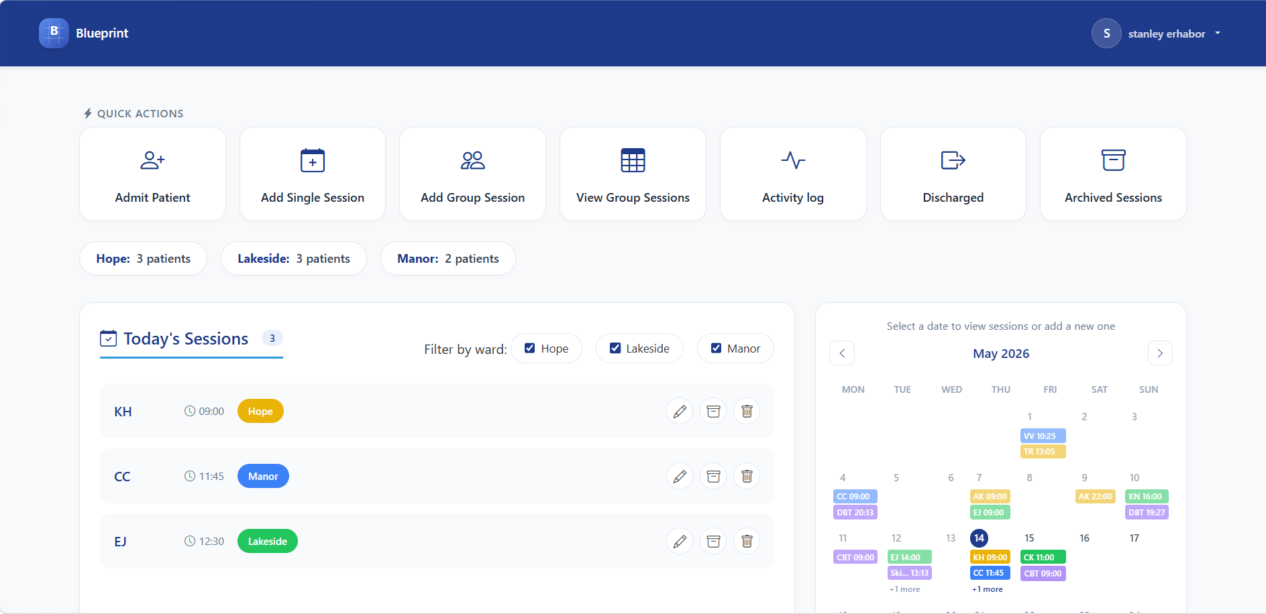Open the Manor: 2 patients pill
Image resolution: width=1266 pixels, height=614 pixels.
(448, 259)
